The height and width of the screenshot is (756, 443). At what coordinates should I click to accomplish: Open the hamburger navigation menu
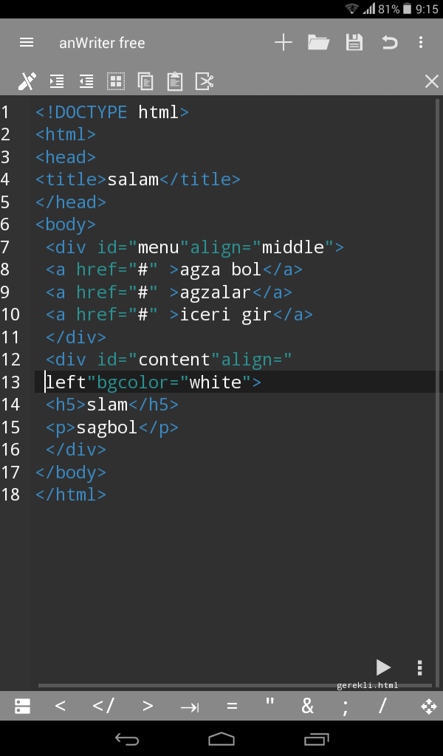point(27,42)
